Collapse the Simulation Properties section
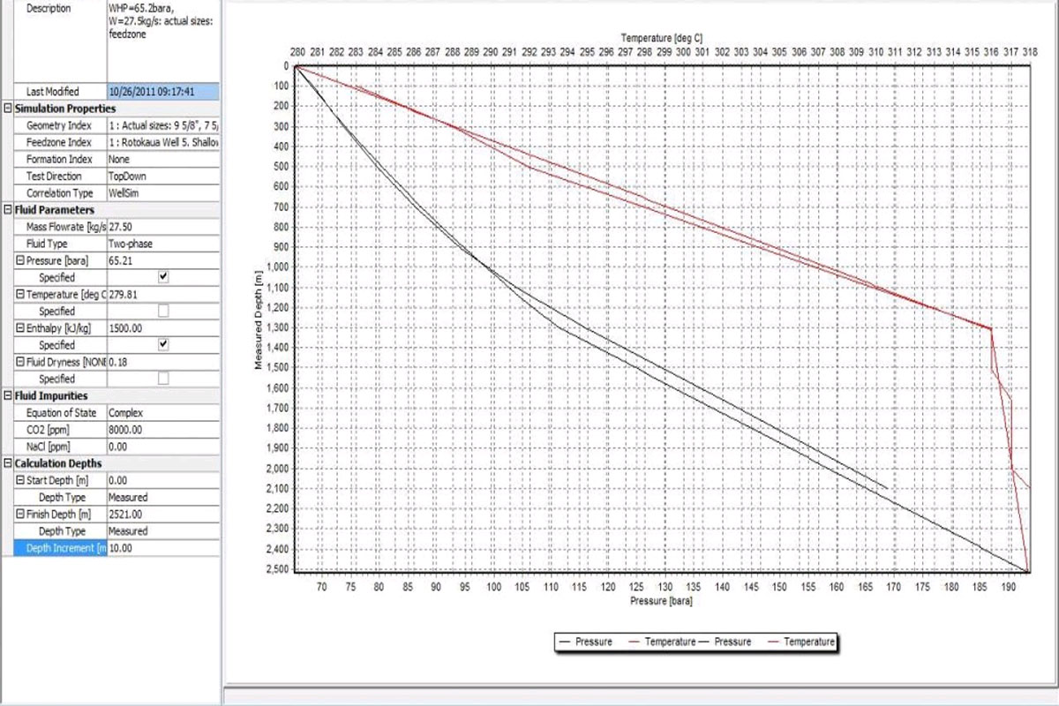Screen dimensions: 1059x706 tap(8, 109)
